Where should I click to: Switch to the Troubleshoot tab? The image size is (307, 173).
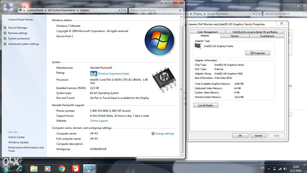pyautogui.click(x=267, y=36)
